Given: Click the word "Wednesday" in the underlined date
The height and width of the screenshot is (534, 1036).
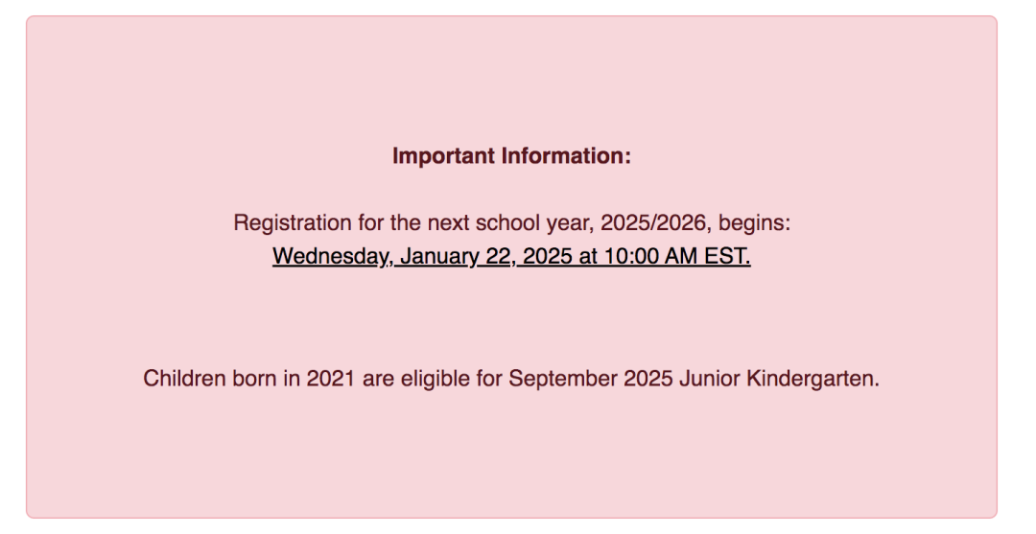Looking at the screenshot, I should (x=330, y=256).
